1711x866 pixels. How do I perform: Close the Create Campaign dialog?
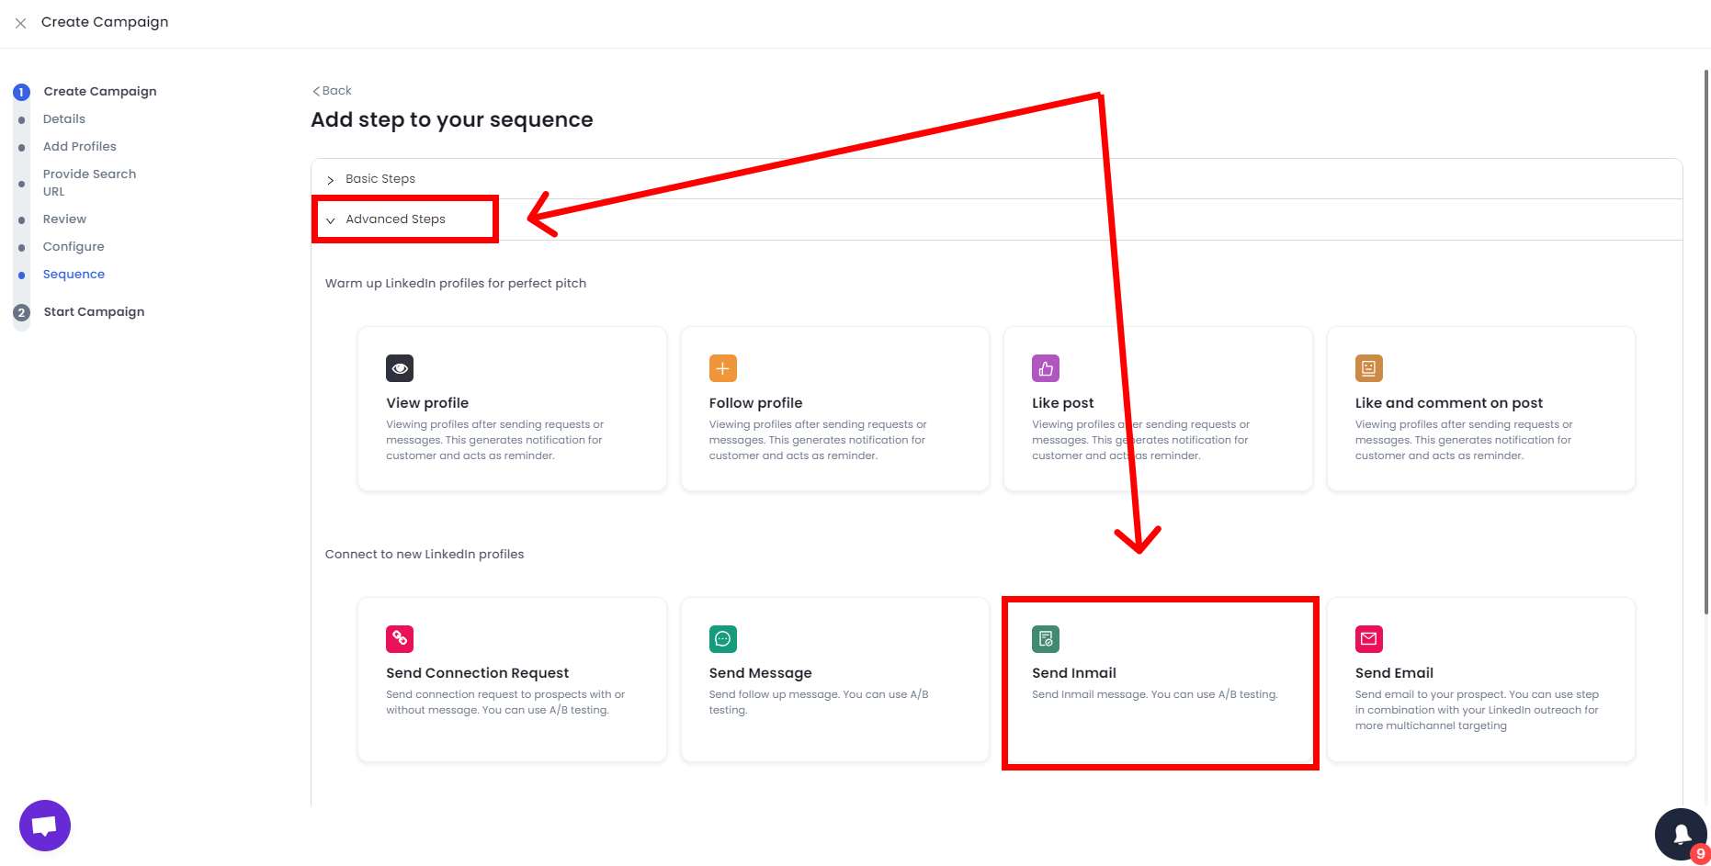(20, 23)
